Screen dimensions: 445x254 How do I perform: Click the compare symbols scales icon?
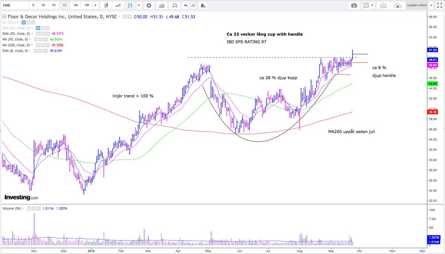click(x=175, y=6)
